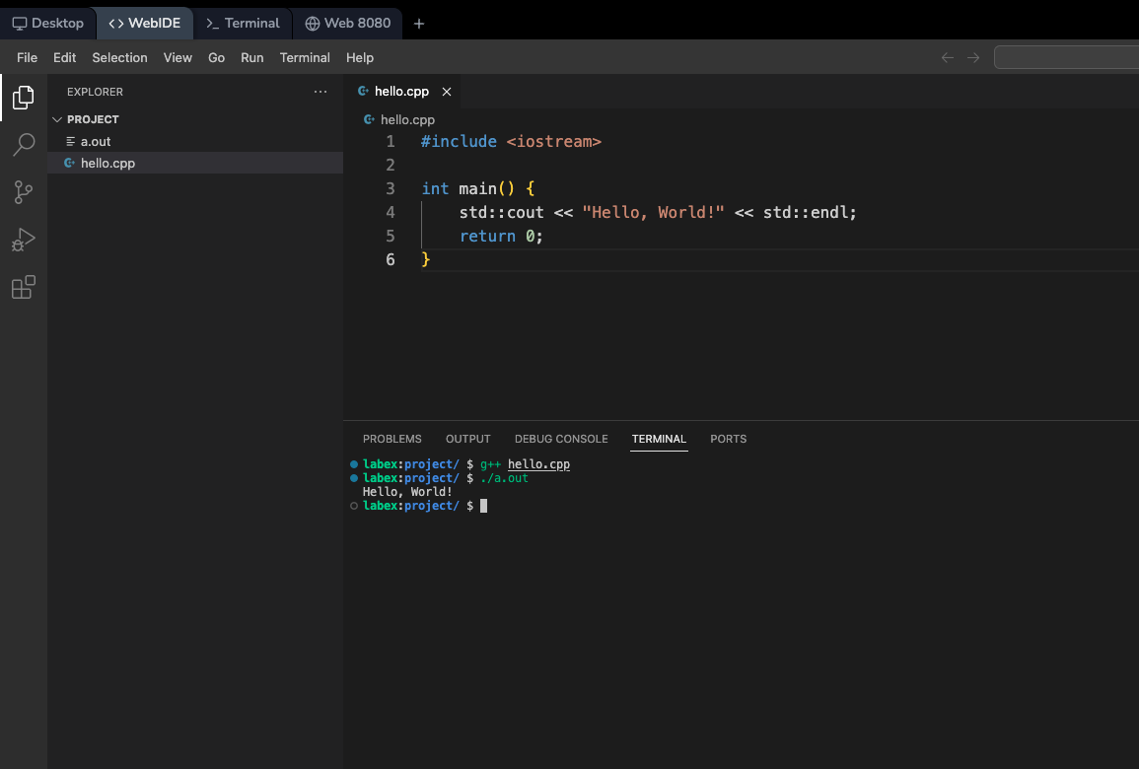Show the PROBLEMS panel tab
Viewport: 1139px width, 769px height.
point(392,439)
